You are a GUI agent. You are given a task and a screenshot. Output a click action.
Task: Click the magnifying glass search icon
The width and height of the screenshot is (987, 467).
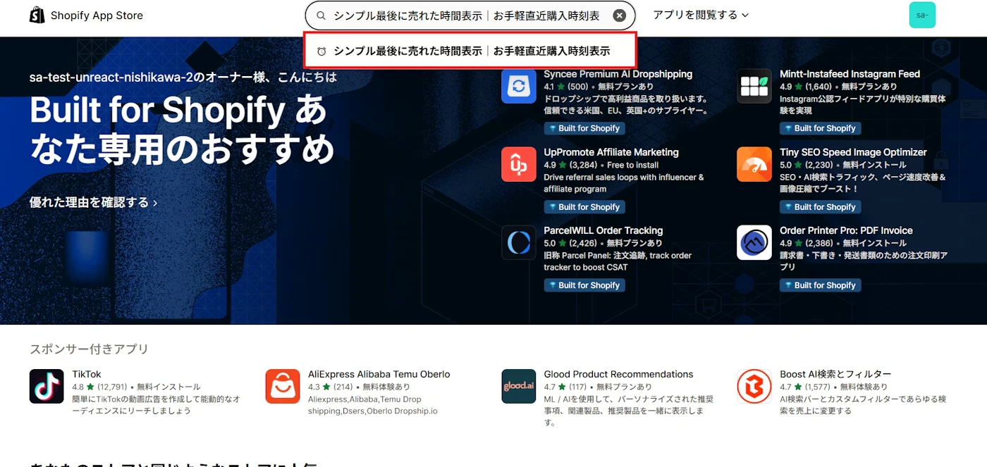pyautogui.click(x=321, y=15)
